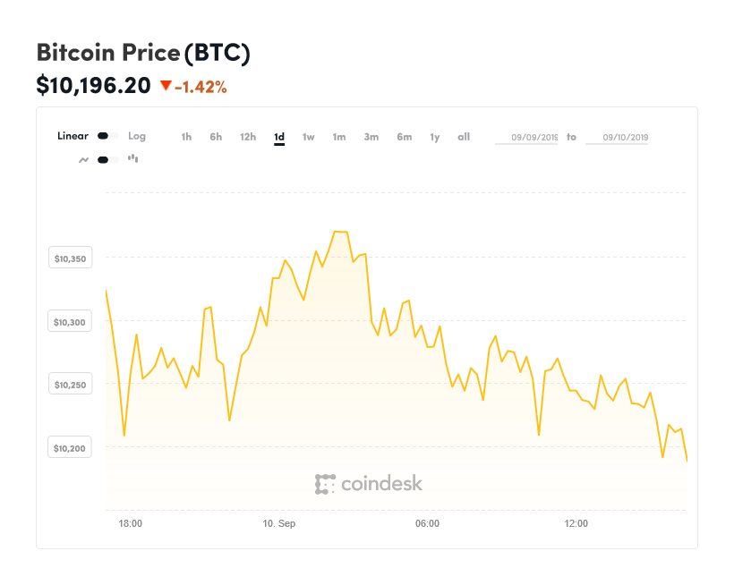Select the 1h time range
Image resolution: width=734 pixels, height=585 pixels.
186,137
